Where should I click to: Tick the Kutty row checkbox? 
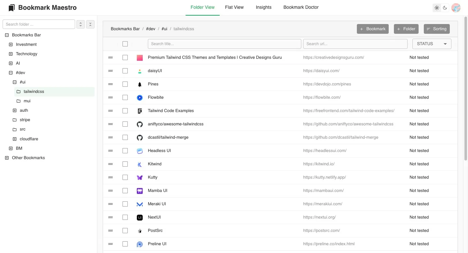click(125, 177)
